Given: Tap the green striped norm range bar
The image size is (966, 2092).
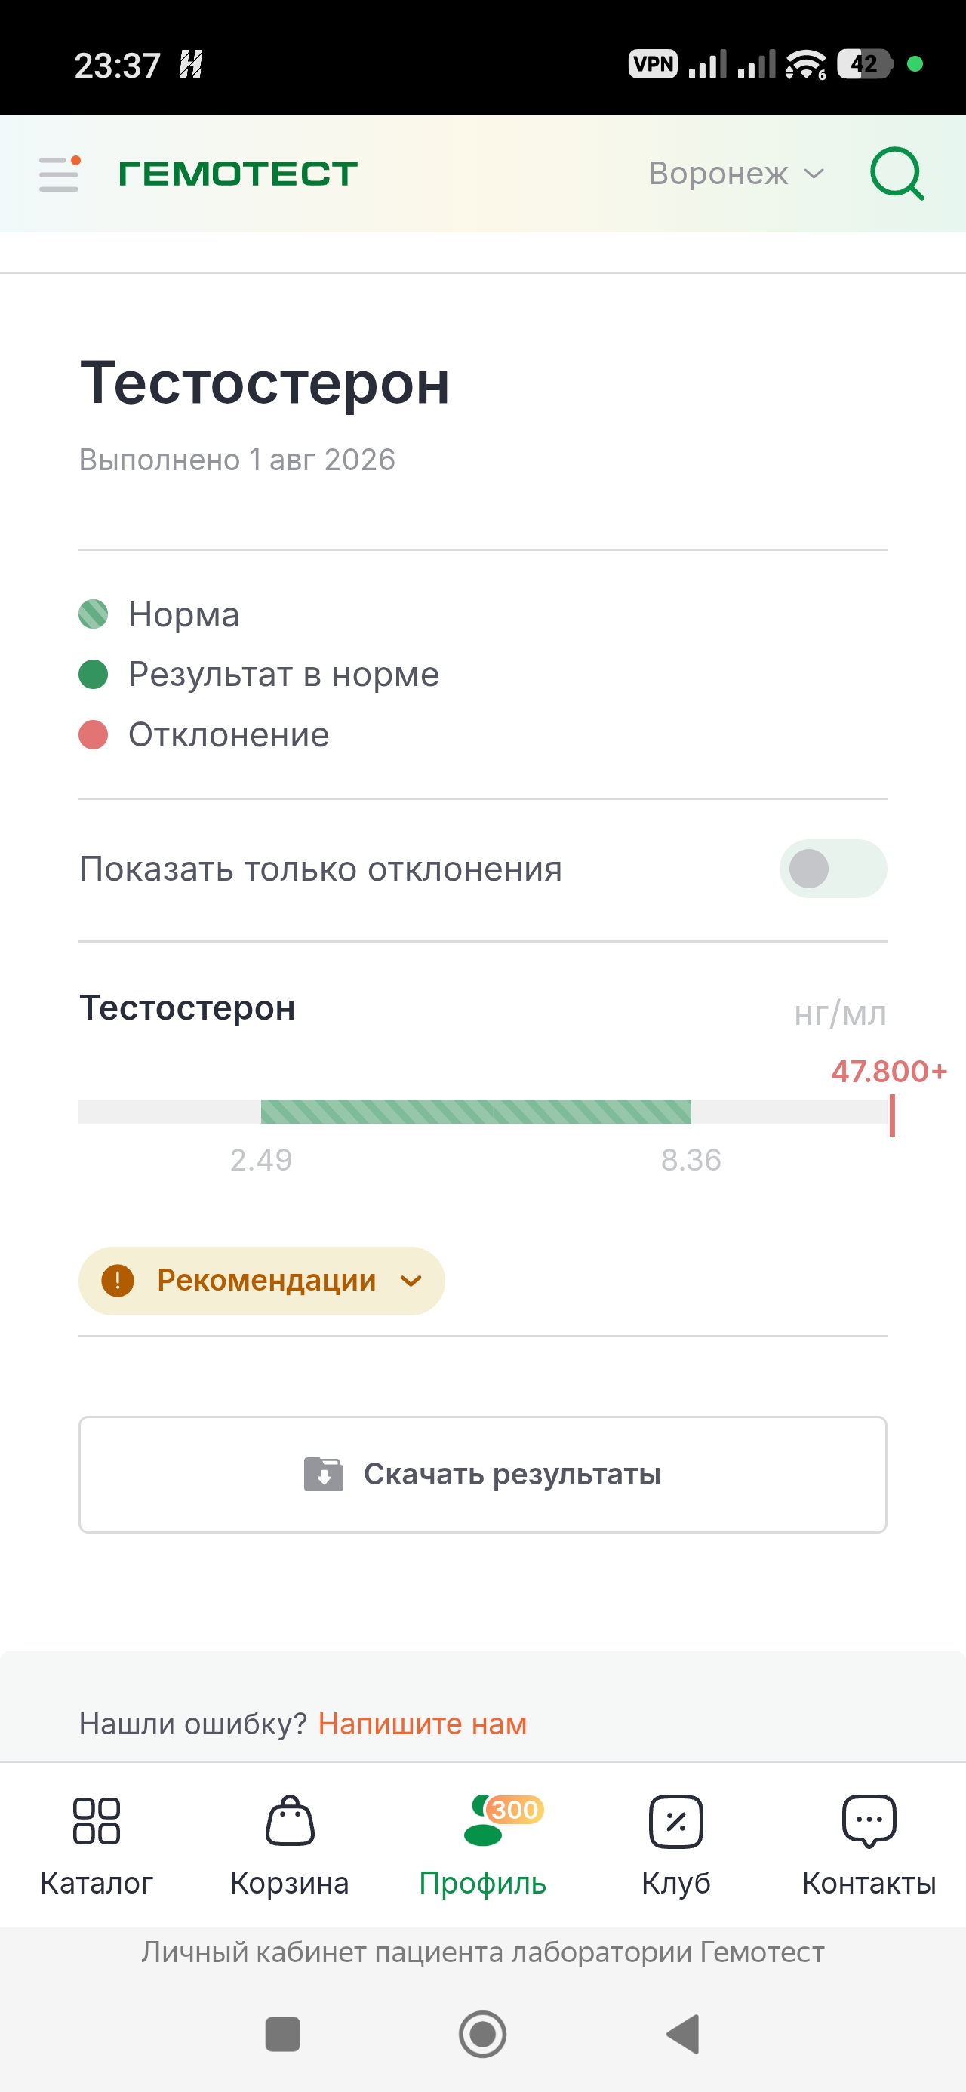Looking at the screenshot, I should coord(475,1111).
